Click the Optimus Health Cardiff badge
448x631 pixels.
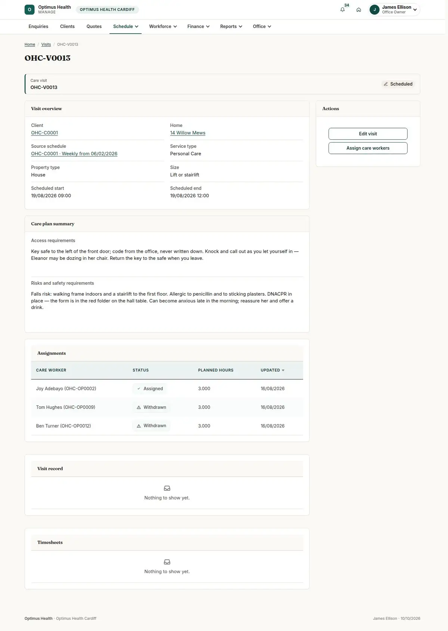pyautogui.click(x=107, y=10)
